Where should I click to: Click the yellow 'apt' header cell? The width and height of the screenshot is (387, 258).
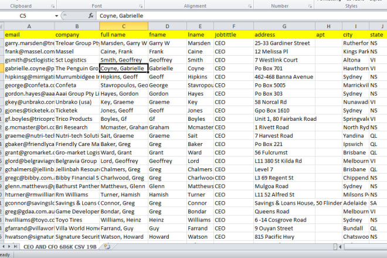(x=328, y=35)
